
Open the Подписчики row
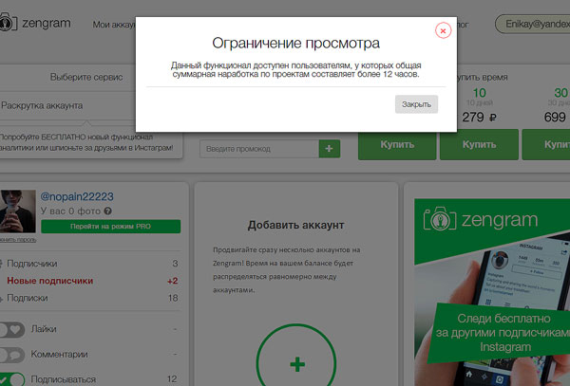tap(89, 264)
